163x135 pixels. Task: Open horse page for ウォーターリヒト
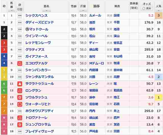38,104
